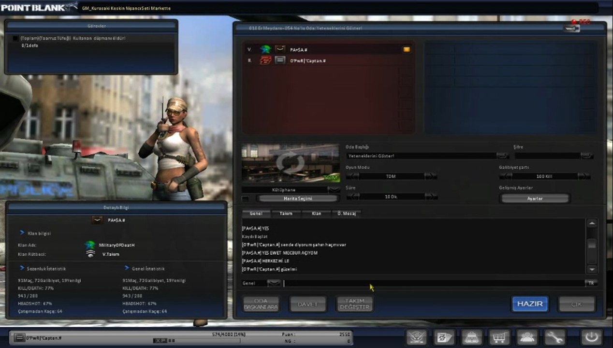
Task: Click the V.Takım clan rank icon
Action: [x=90, y=254]
